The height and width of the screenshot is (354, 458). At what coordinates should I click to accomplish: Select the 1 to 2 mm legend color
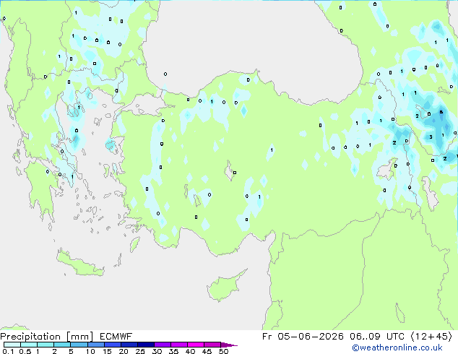[x=46, y=345]
